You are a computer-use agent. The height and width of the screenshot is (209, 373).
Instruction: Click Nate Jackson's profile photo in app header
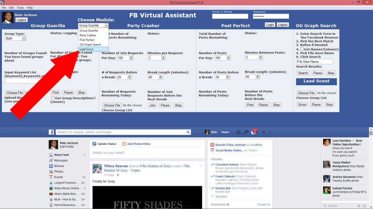point(8,18)
